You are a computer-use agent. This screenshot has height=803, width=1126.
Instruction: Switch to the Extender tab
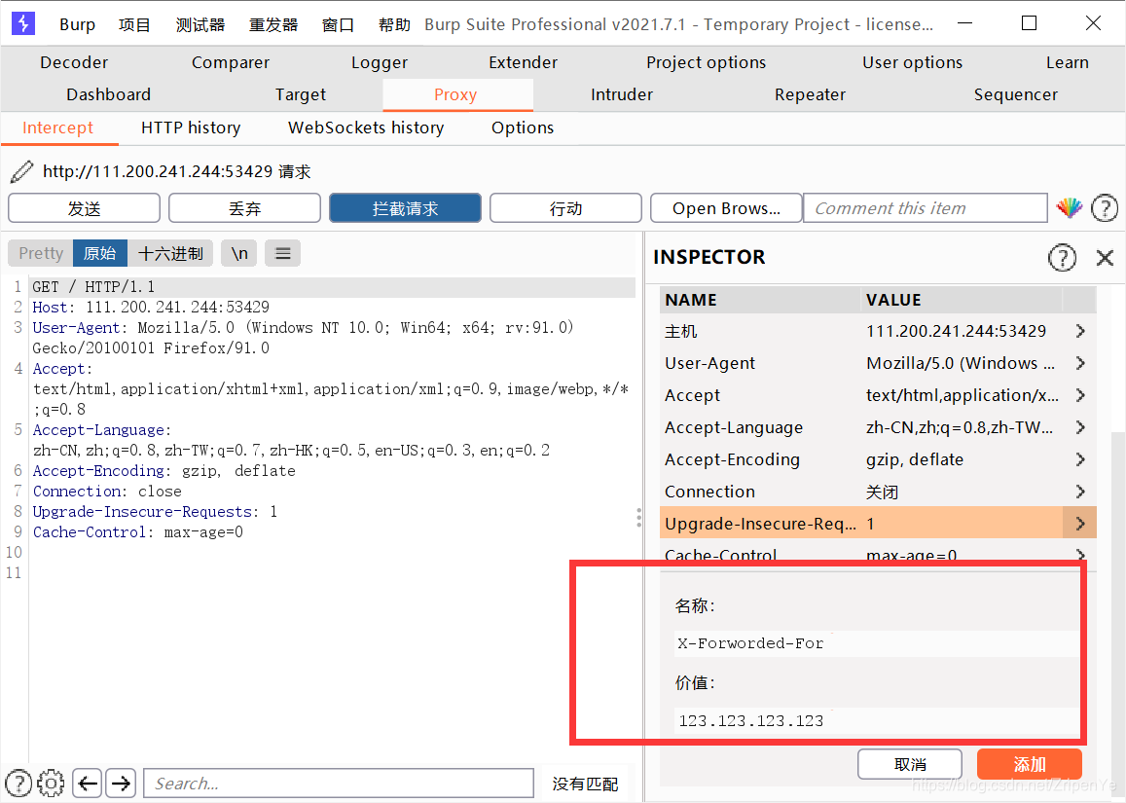pyautogui.click(x=523, y=62)
